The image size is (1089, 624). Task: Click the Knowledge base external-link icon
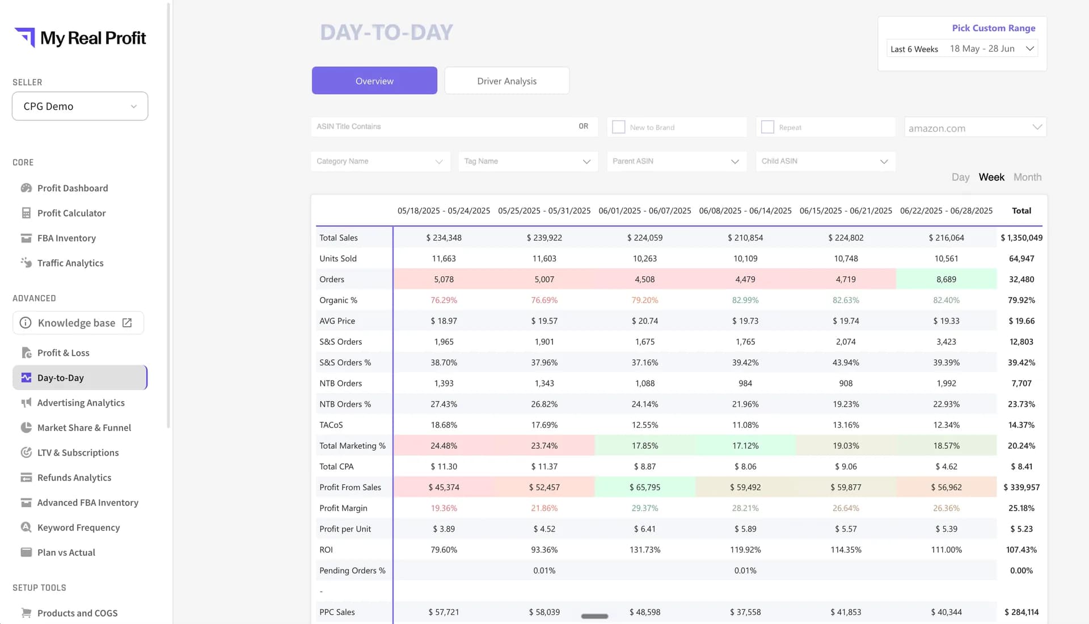(127, 323)
